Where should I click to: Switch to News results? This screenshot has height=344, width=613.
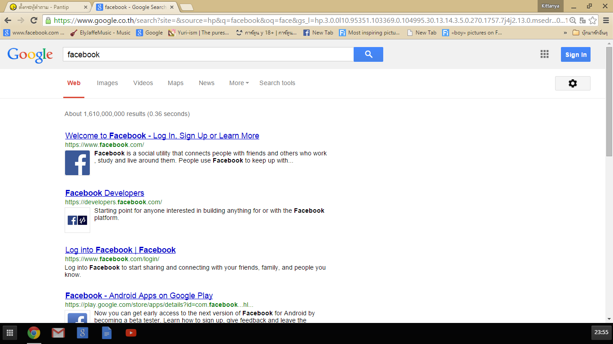[x=206, y=83]
